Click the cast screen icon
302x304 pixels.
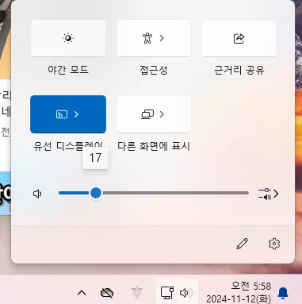tap(62, 114)
